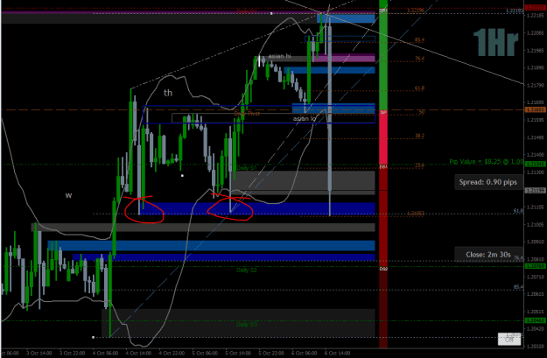Select the 'th' text annotation
Viewport: 547px width, 358px height.
tap(168, 93)
